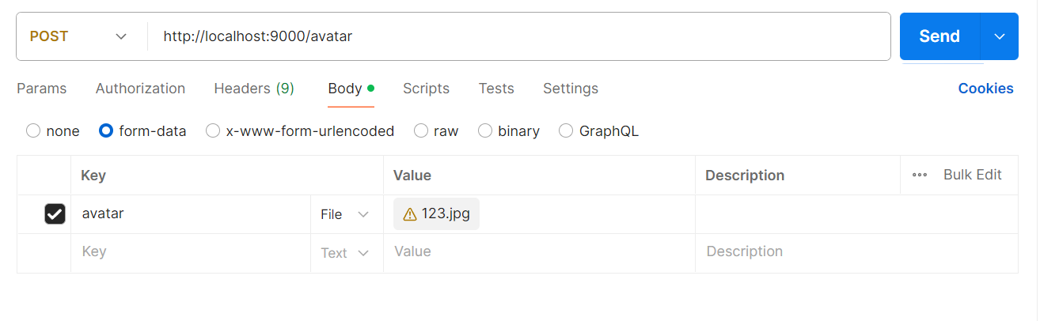Screen dimensions: 1040x321
Task: Open the Authorization tab
Action: [140, 89]
